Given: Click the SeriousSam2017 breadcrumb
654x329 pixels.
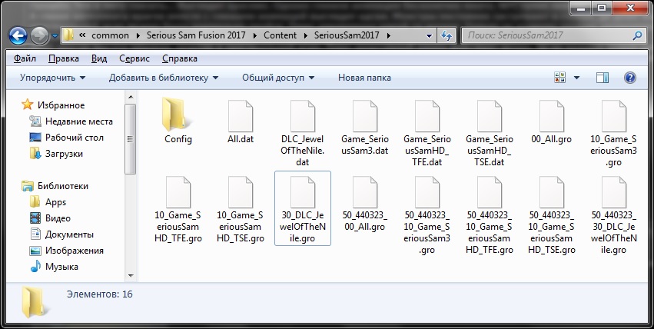Looking at the screenshot, I should [347, 35].
